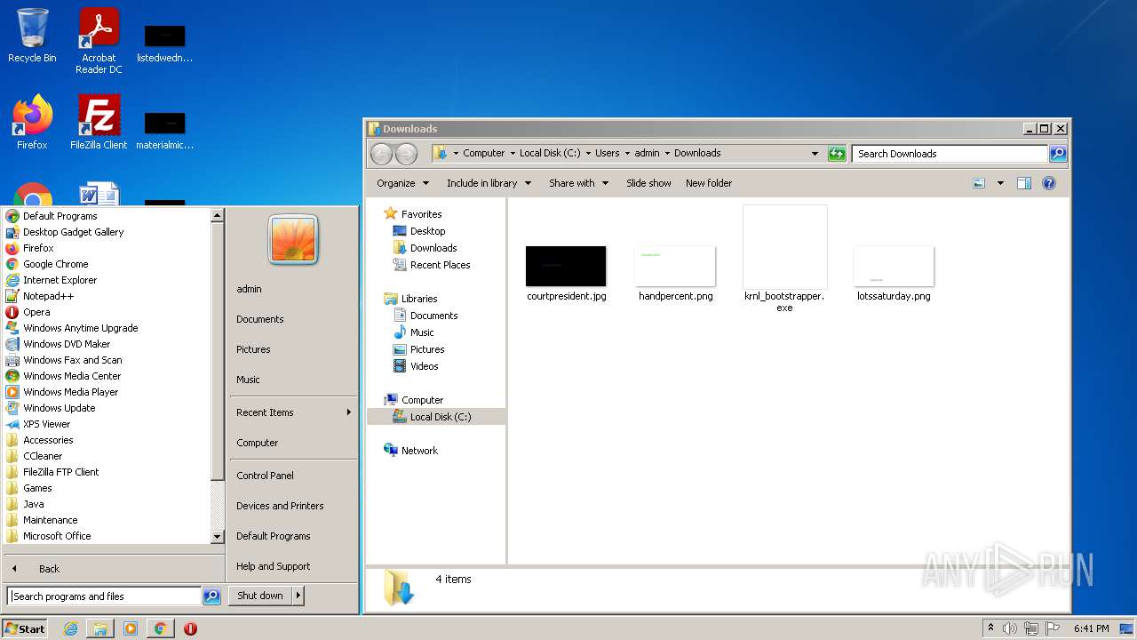1137x640 pixels.
Task: Open Windows Media Player entry
Action: click(x=70, y=392)
